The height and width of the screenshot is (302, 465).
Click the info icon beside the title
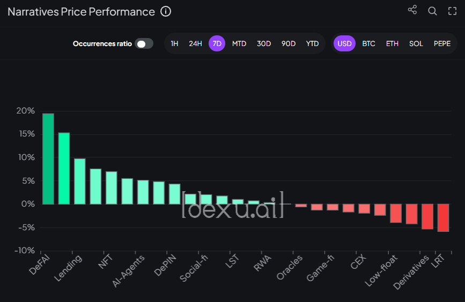[x=166, y=12]
